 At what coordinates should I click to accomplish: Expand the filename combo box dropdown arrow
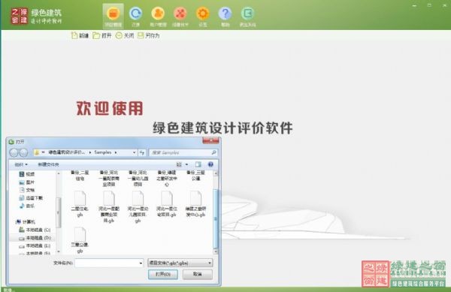tap(141, 263)
